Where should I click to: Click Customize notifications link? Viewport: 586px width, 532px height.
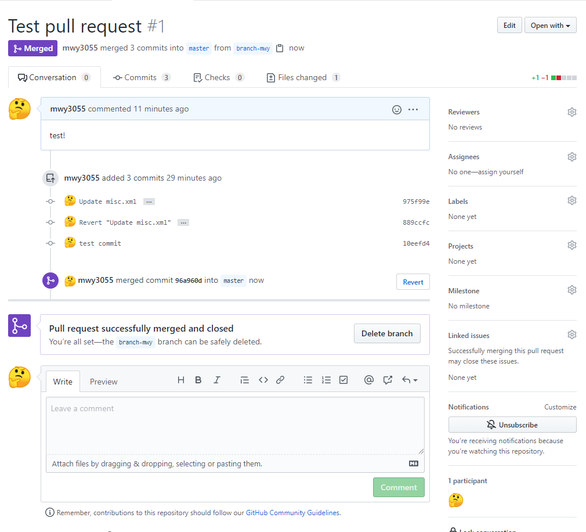point(560,407)
